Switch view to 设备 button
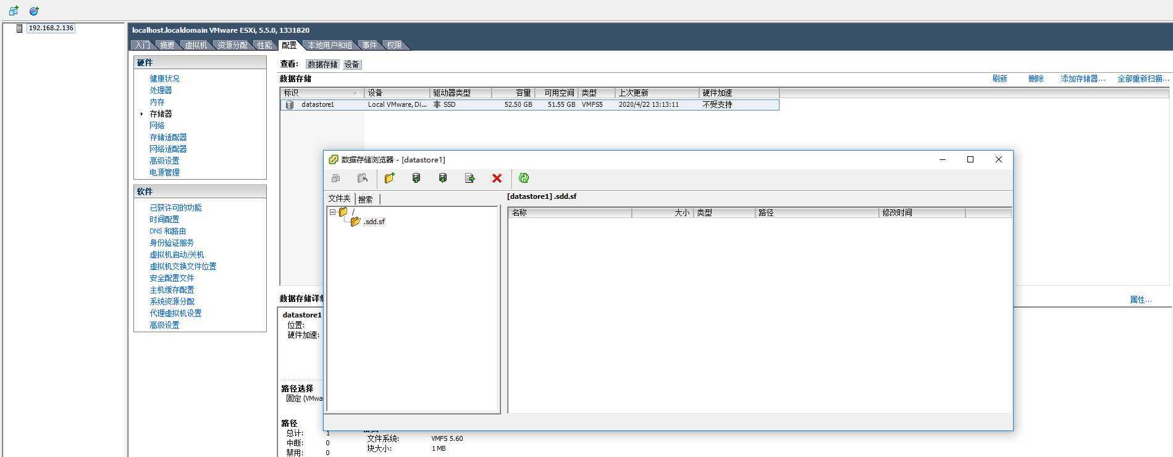This screenshot has height=457, width=1173. (351, 64)
